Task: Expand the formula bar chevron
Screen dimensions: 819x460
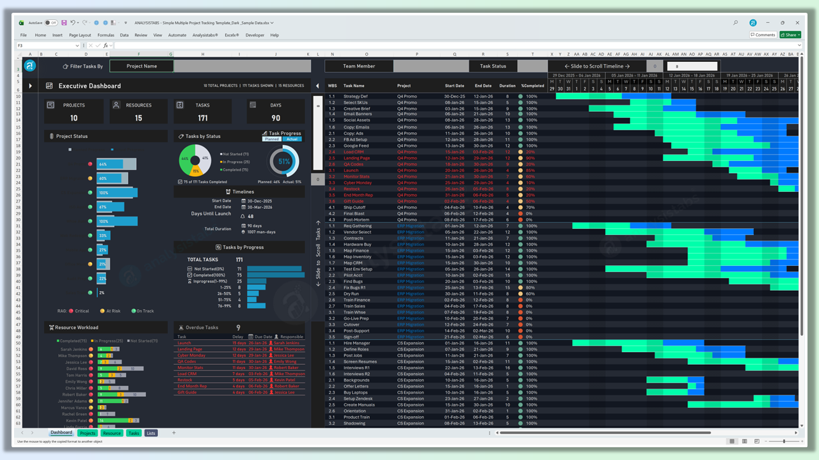Action: click(x=799, y=46)
